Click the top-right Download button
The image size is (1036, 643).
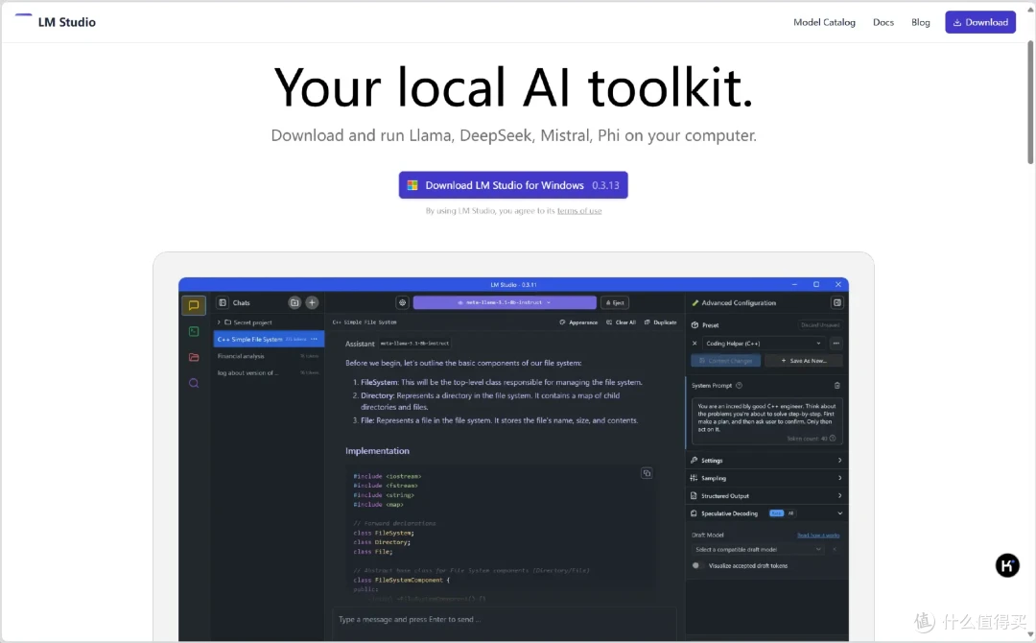979,22
